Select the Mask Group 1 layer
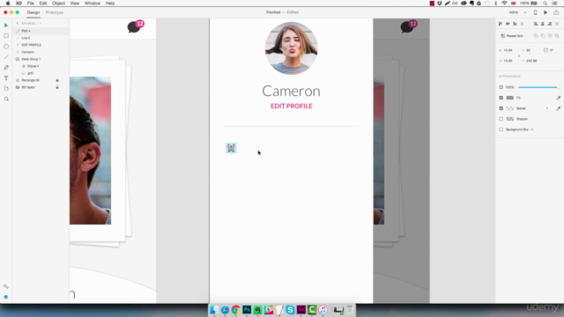564x317 pixels. click(41, 59)
